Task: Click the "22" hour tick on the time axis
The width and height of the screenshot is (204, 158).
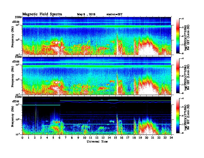Action: [x=159, y=138]
